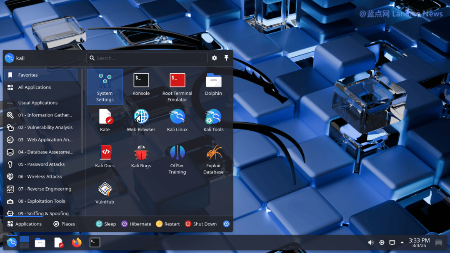Open Kali Bugs tracker

pos(141,156)
